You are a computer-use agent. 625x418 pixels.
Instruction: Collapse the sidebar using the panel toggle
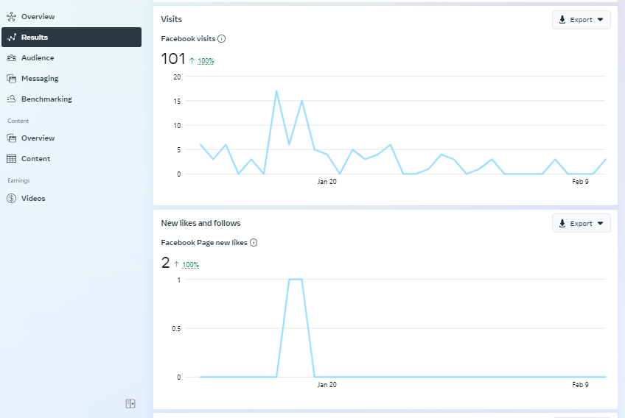click(x=130, y=403)
